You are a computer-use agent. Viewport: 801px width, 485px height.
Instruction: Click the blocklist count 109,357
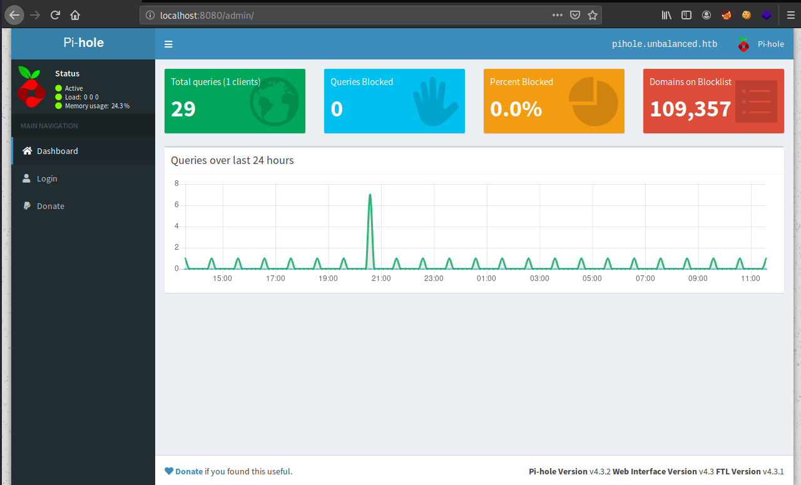pos(690,109)
